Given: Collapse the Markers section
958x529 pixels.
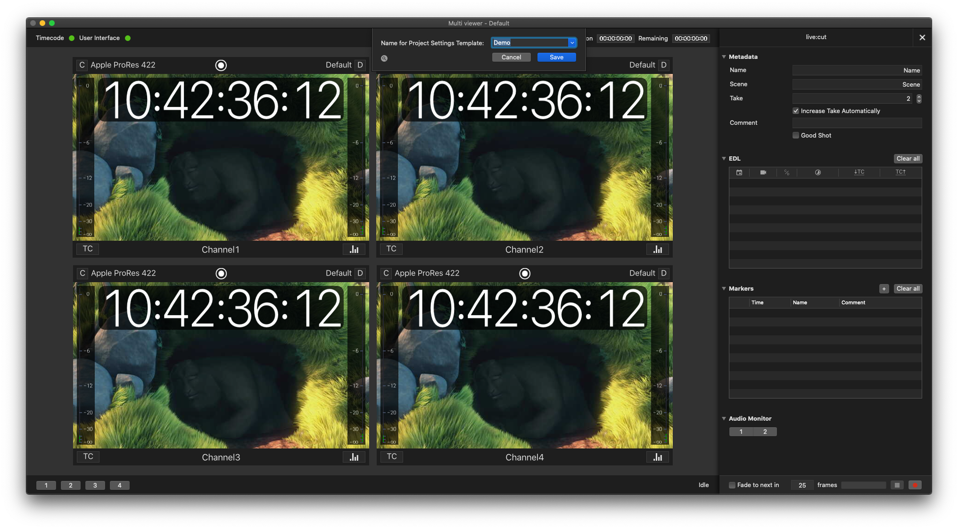Looking at the screenshot, I should tap(724, 288).
